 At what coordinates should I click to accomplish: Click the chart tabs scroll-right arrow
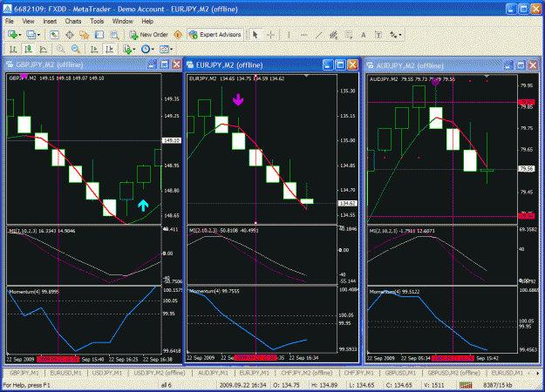(538, 373)
